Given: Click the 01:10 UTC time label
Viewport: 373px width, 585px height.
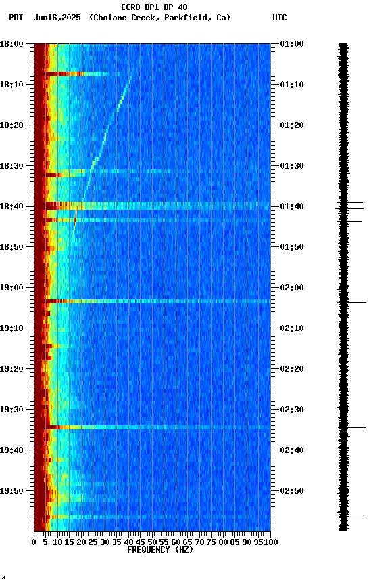Looking at the screenshot, I should click(292, 85).
